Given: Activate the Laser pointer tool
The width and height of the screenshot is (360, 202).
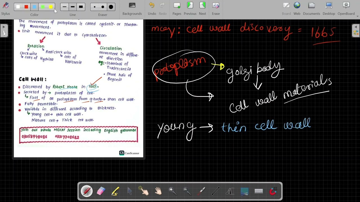Looking at the screenshot, I should 201,191.
